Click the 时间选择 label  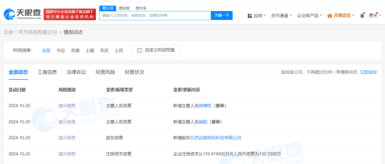[23, 50]
